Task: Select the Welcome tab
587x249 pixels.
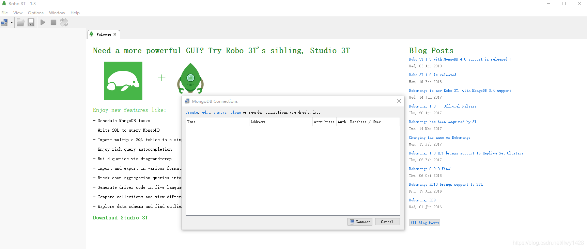Action: point(104,34)
